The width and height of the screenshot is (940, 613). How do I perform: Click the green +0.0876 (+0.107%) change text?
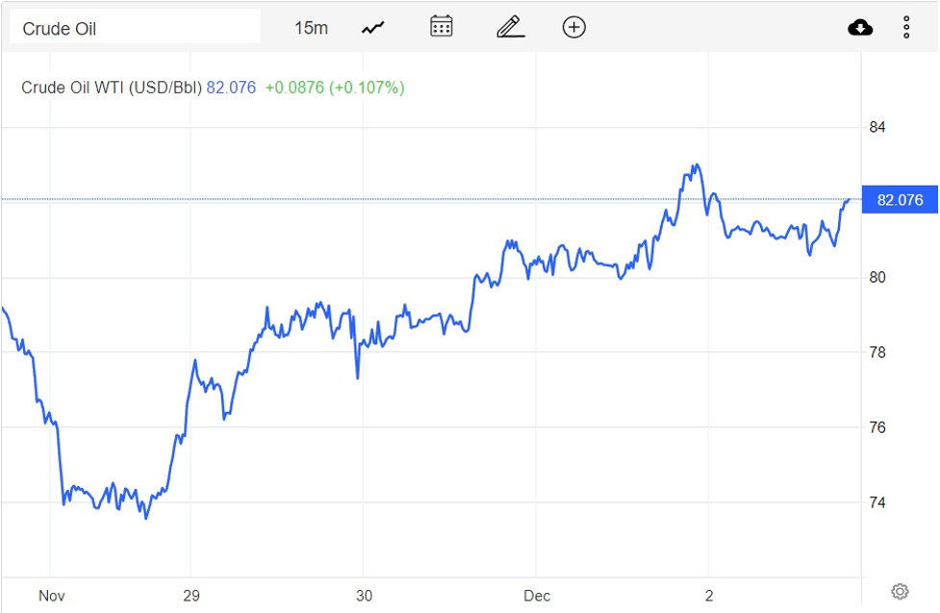pos(334,88)
